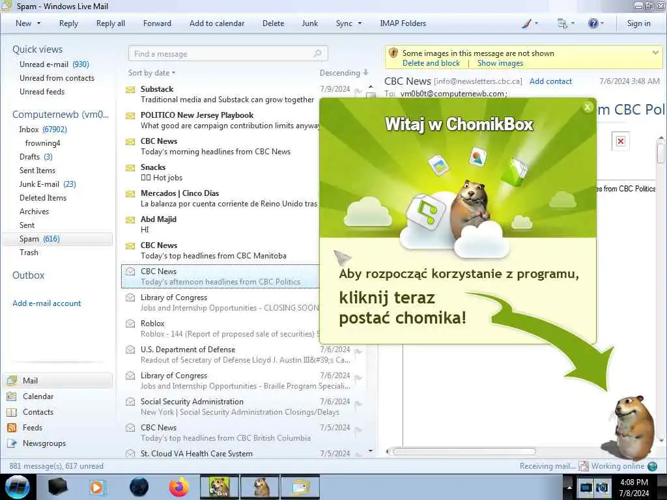
Task: Open the Junk E-mail (23) folder
Action: pyautogui.click(x=48, y=184)
